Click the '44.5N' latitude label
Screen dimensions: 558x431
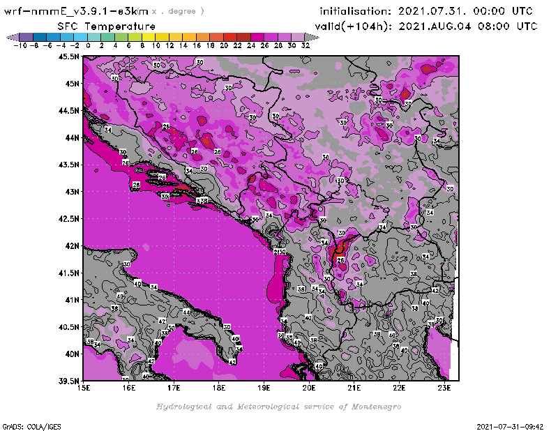click(x=68, y=111)
